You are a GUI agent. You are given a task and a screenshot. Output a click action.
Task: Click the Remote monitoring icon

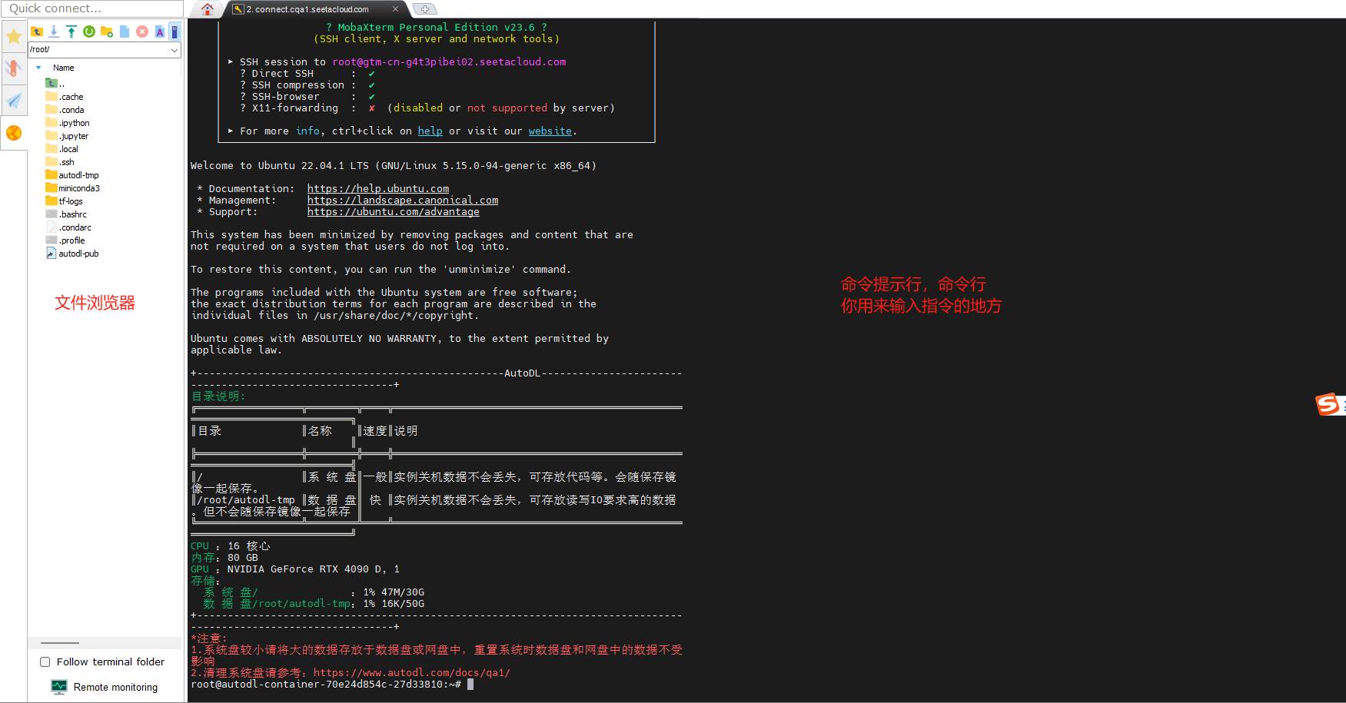59,687
